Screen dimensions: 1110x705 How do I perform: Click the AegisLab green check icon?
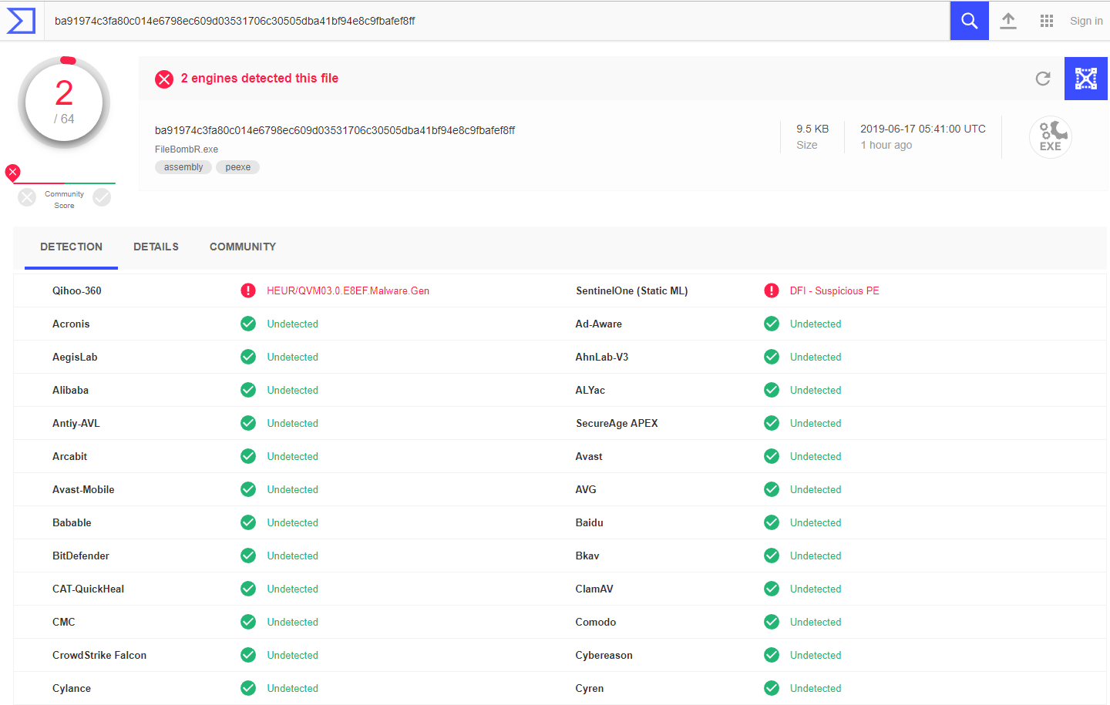[x=248, y=357]
